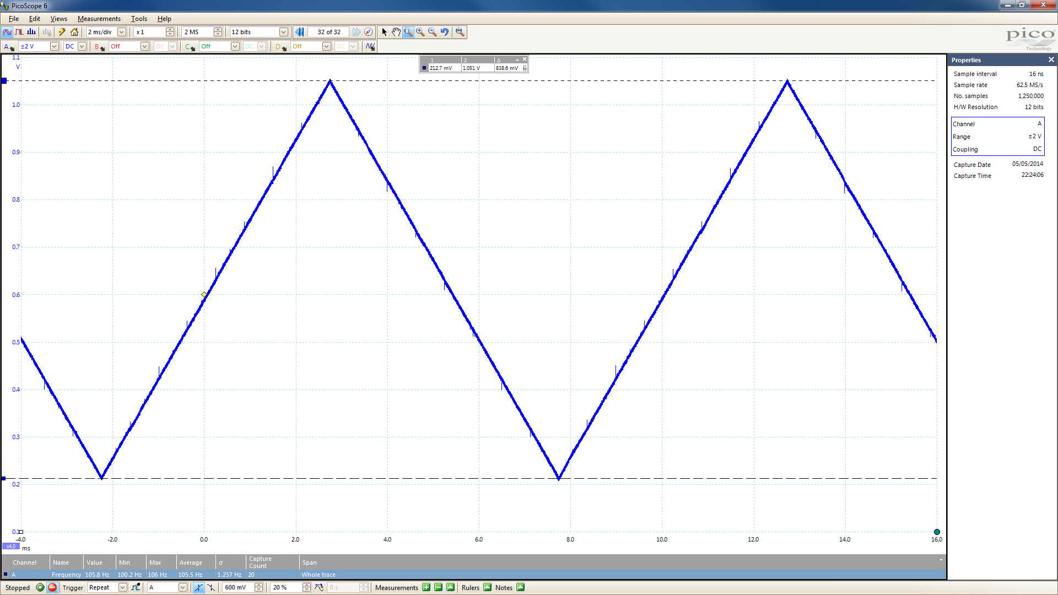Viewport: 1058px width, 595px height.
Task: Select falling edge trigger
Action: point(210,587)
